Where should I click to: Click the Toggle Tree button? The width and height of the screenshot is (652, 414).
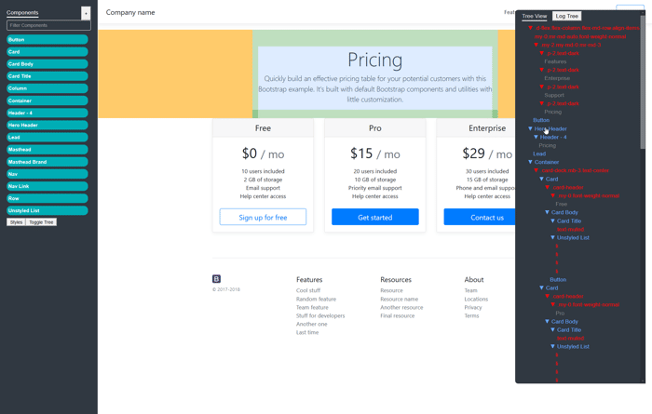pyautogui.click(x=41, y=222)
